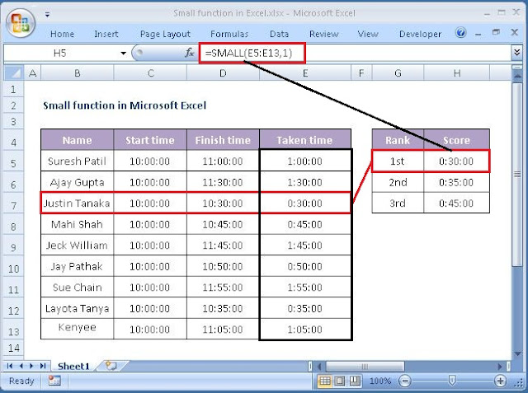The height and width of the screenshot is (393, 528).
Task: Select finish time 11:30:00 cell
Action: [x=223, y=182]
